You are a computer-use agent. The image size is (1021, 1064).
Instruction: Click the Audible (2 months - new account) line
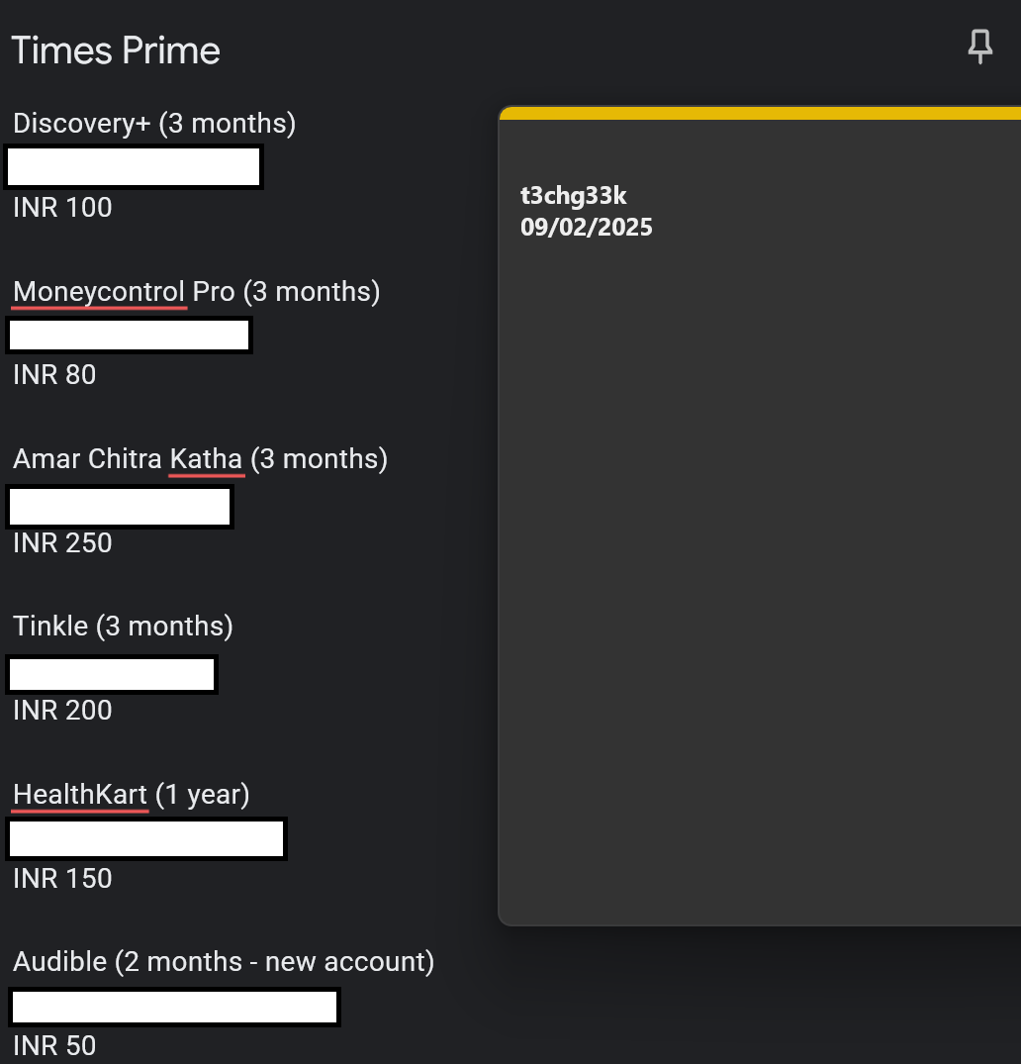coord(224,962)
